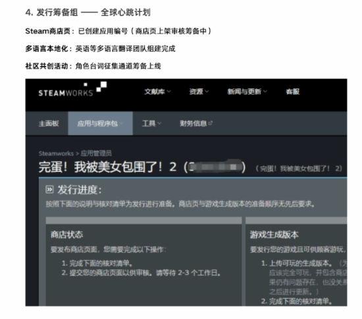Open the 客服 link in header
Image resolution: width=362 pixels, height=319 pixels.
tap(292, 92)
